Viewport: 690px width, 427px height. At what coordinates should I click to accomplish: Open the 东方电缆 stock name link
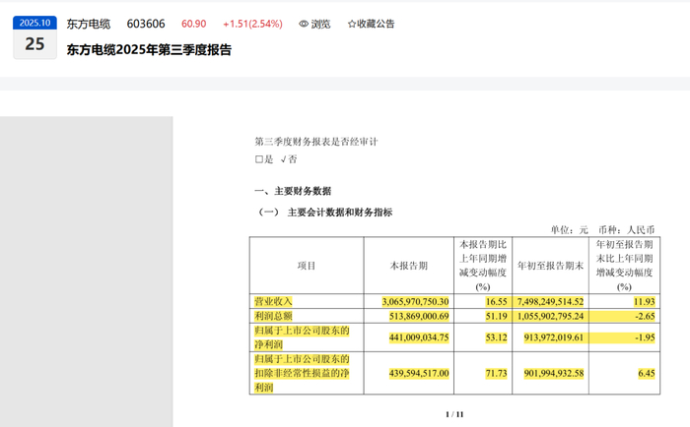(x=89, y=24)
